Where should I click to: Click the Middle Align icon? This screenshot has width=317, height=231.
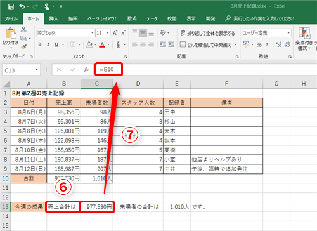(x=143, y=33)
